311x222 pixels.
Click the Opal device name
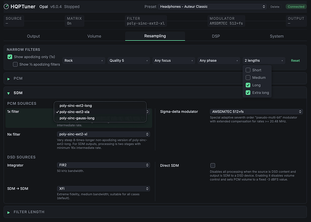point(44,7)
